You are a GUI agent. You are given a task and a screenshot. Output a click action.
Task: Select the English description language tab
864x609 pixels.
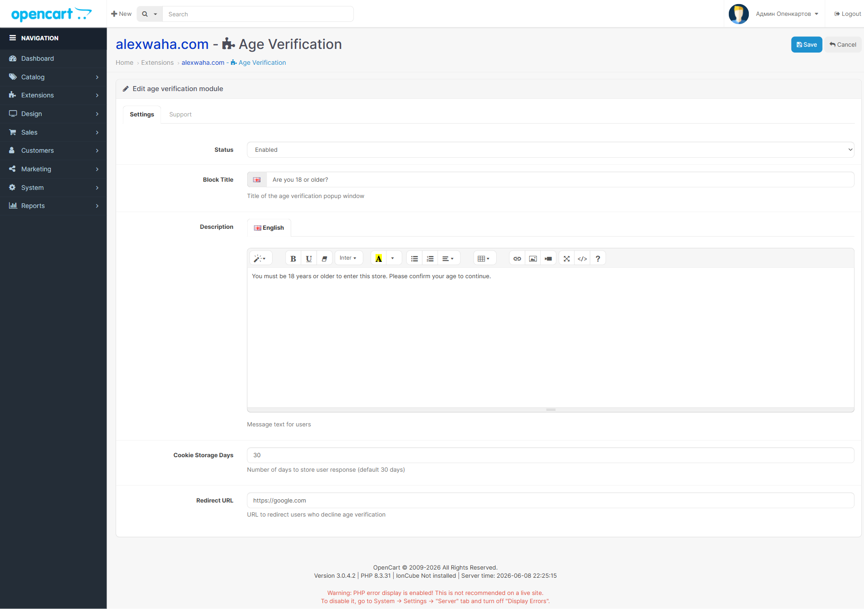click(x=269, y=227)
